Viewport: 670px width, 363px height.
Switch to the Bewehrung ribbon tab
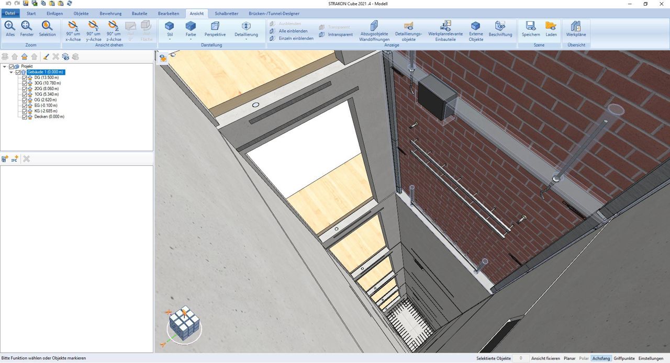pos(110,14)
